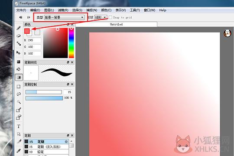Click the red foreground color swatch
Image resolution: width=234 pixels, height=156 pixels.
click(27, 31)
